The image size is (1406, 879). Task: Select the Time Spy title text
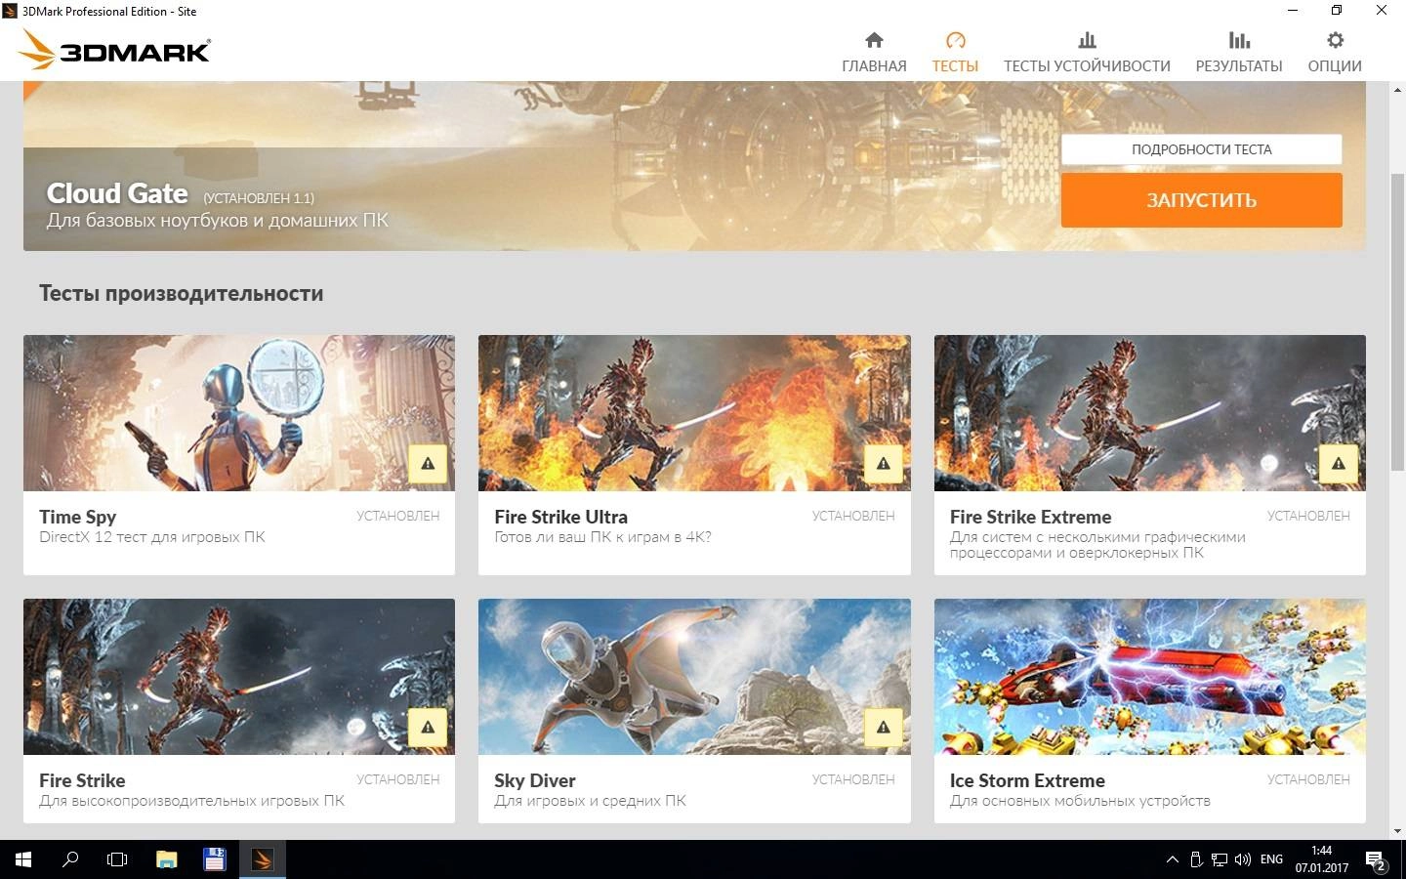(x=77, y=517)
